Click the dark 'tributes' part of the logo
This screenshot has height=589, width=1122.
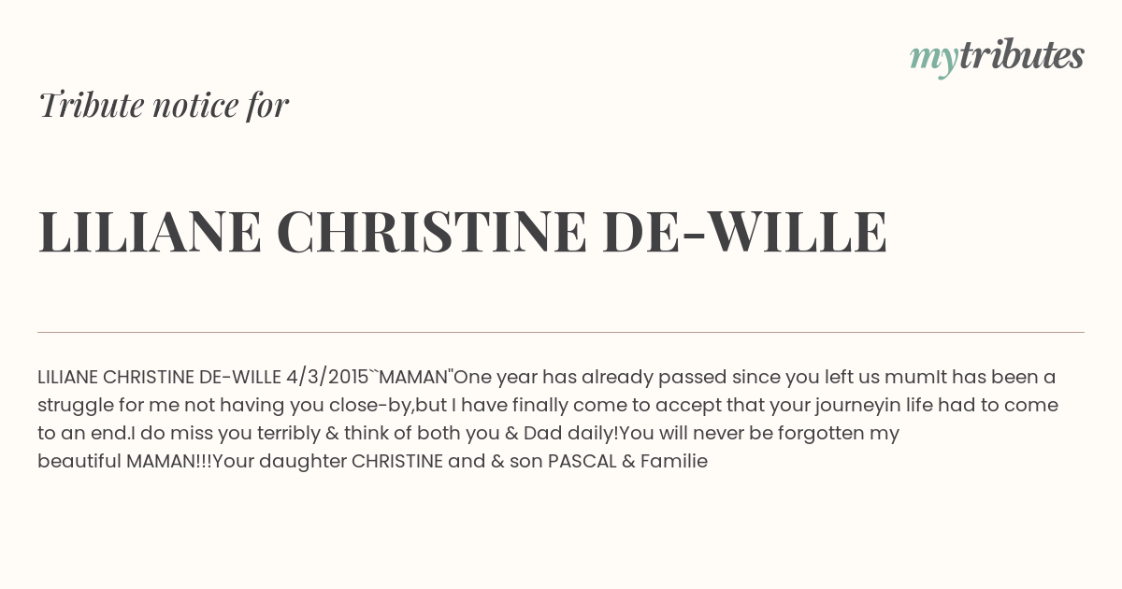pos(1021,55)
